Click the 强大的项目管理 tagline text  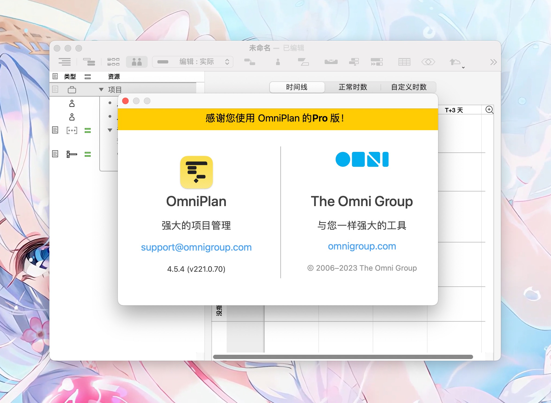pyautogui.click(x=196, y=226)
